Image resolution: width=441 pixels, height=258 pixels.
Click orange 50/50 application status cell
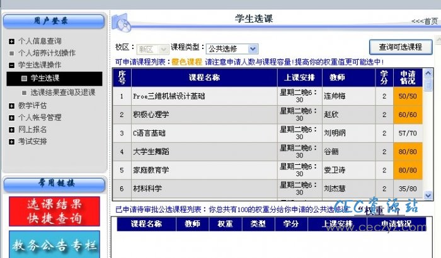tap(408, 96)
